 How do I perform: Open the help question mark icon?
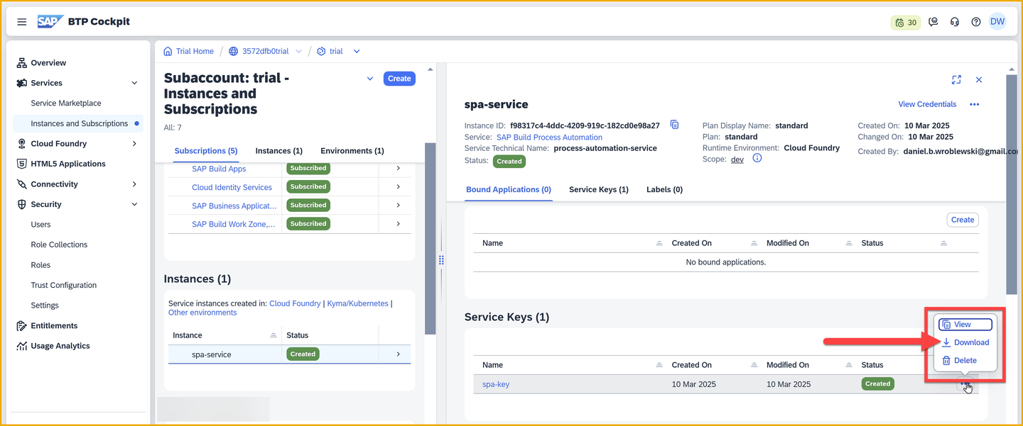[976, 22]
